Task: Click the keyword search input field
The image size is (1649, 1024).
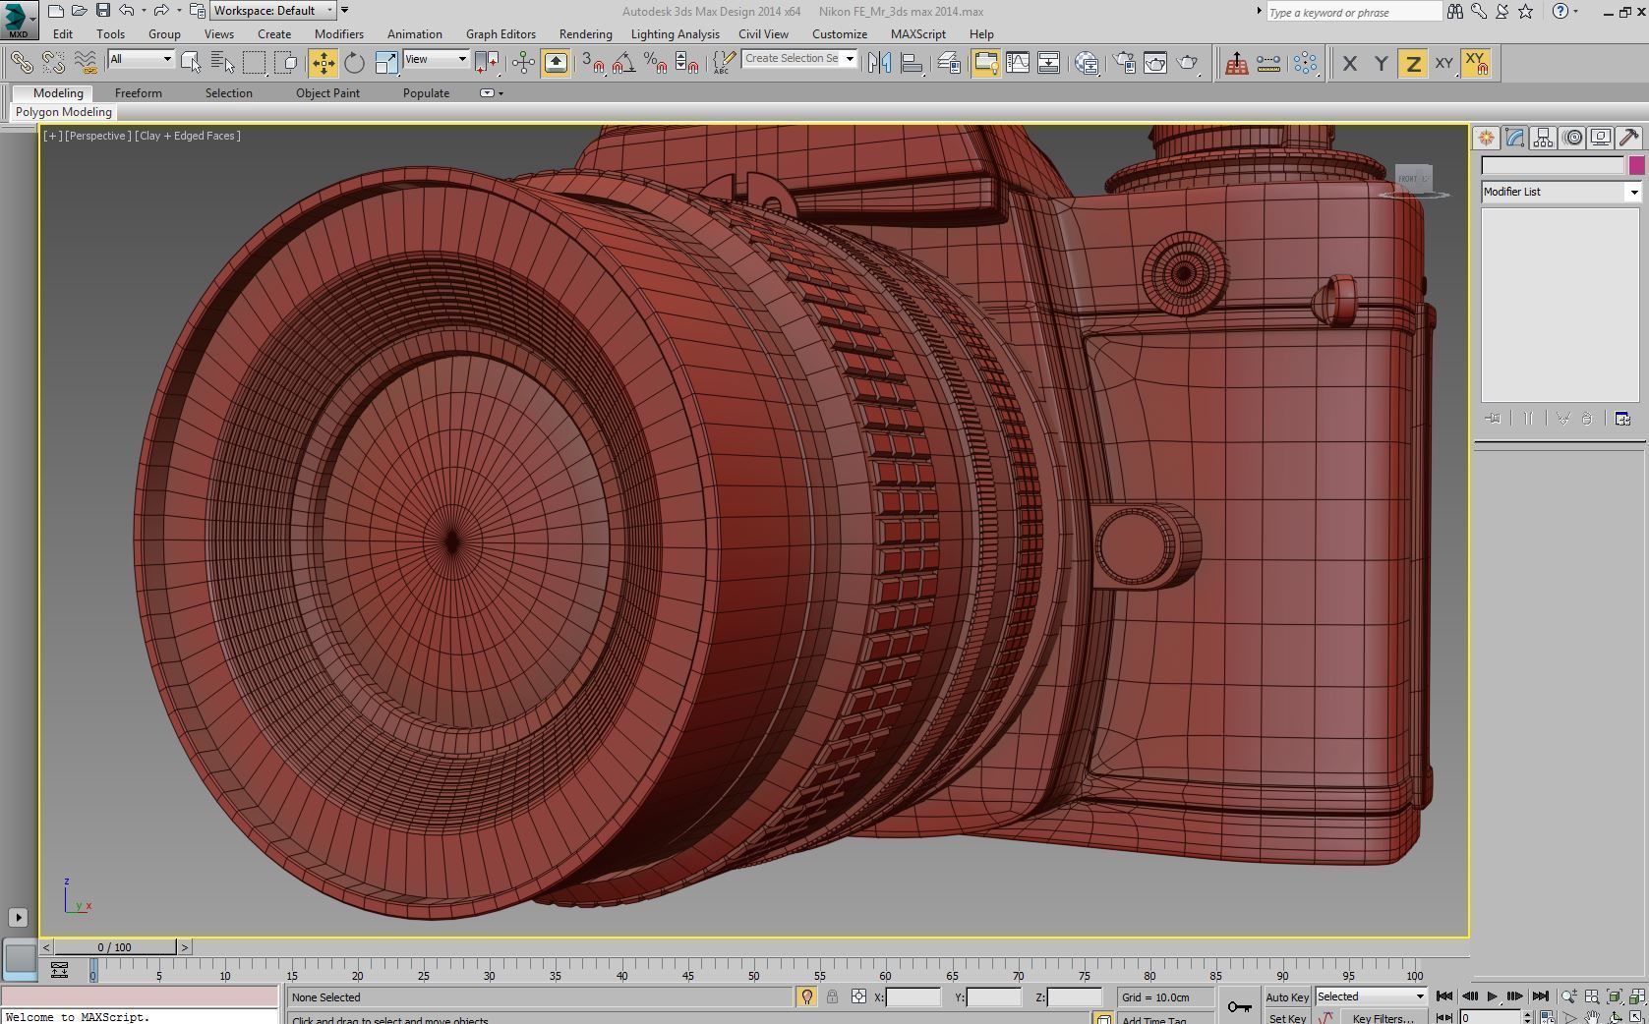Action: click(x=1353, y=12)
